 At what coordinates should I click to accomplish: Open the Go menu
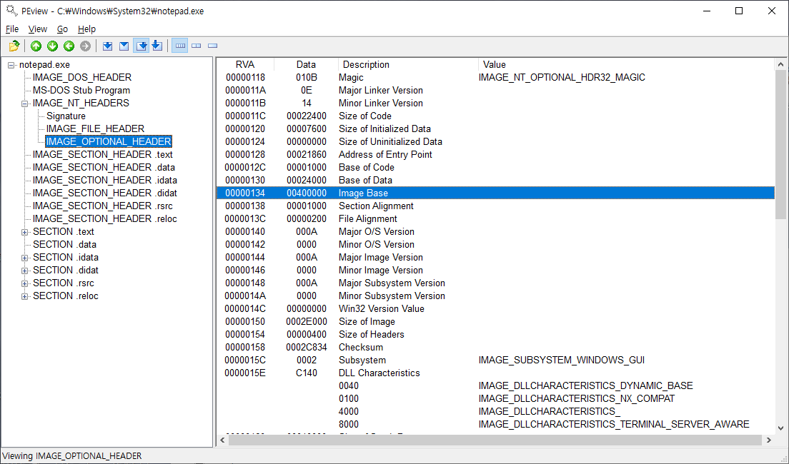click(x=62, y=29)
